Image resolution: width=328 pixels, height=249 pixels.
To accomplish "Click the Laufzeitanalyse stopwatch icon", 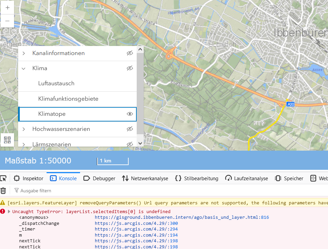I will point(228,178).
